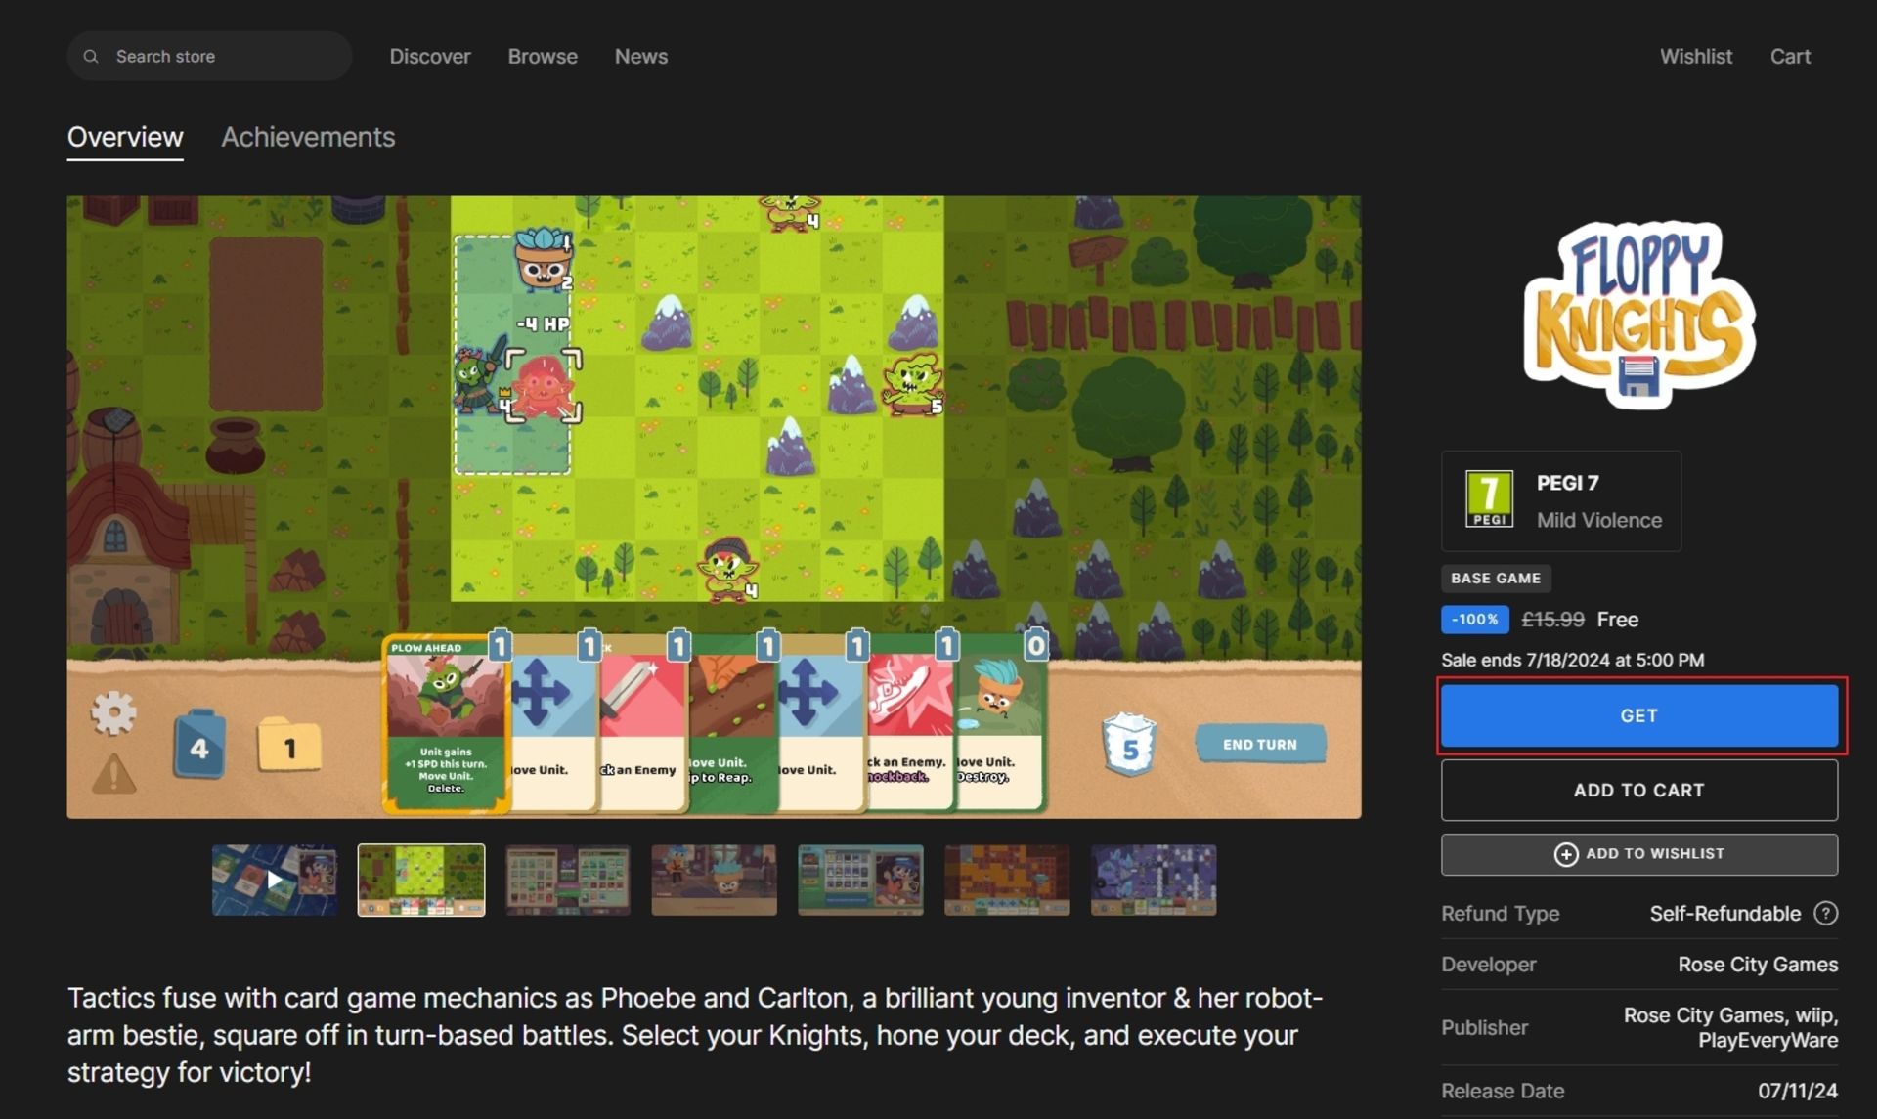Image resolution: width=1877 pixels, height=1119 pixels.
Task: Open the Discover menu
Action: [x=430, y=57]
